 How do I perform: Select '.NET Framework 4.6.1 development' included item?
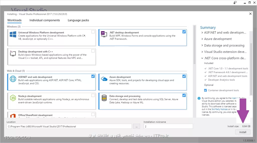228,72
